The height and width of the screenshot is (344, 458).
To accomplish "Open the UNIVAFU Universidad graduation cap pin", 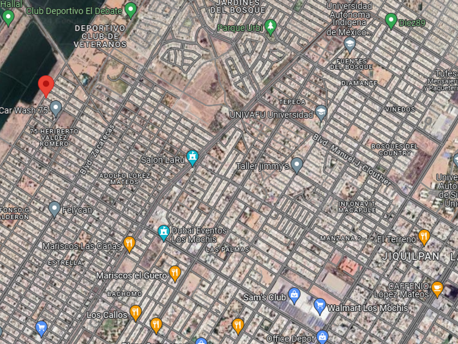I will pyautogui.click(x=321, y=113).
